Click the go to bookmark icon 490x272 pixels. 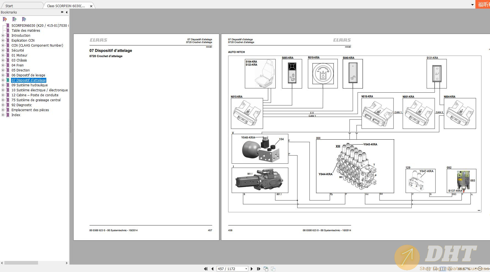[24, 19]
